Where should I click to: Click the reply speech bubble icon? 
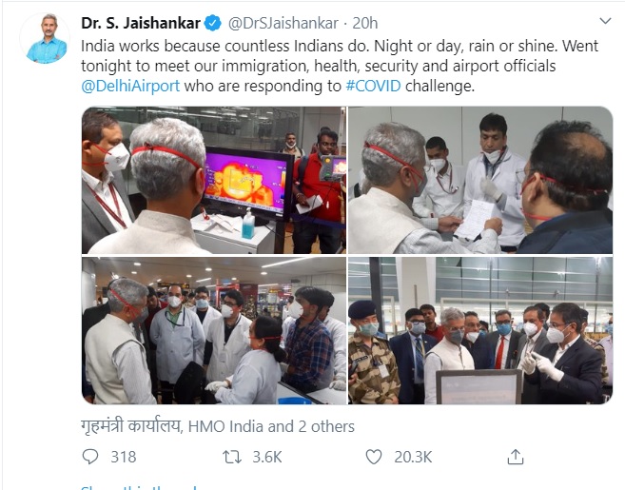coord(90,457)
